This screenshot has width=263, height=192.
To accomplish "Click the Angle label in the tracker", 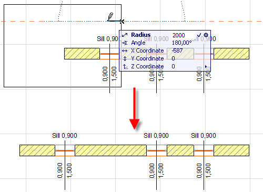I will 138,43.
